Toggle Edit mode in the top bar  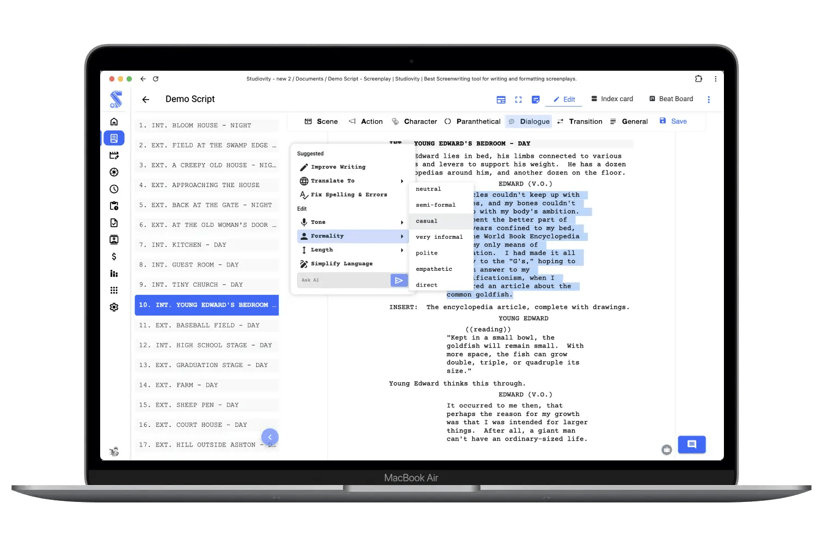pyautogui.click(x=564, y=99)
